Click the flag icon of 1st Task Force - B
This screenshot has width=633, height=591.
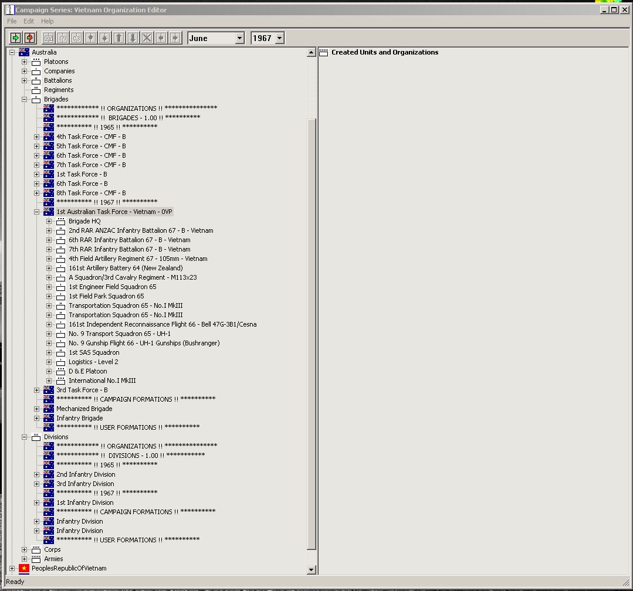tap(49, 174)
